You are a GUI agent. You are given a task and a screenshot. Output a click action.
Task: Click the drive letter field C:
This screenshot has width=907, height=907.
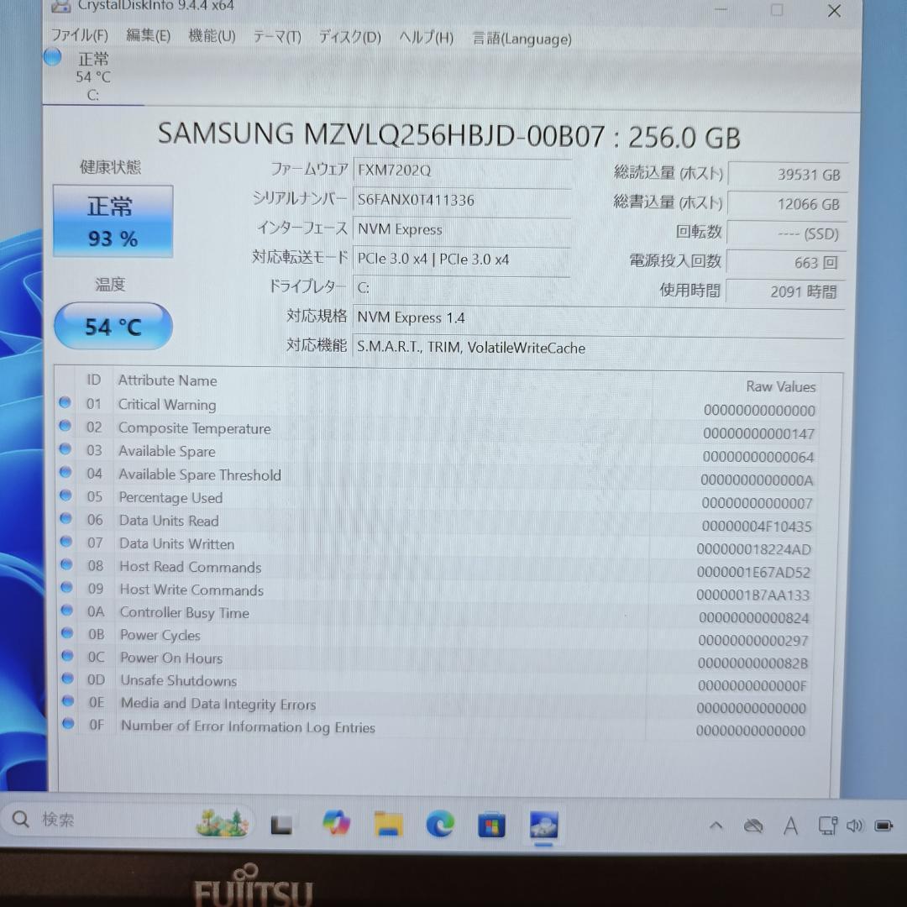[462, 288]
